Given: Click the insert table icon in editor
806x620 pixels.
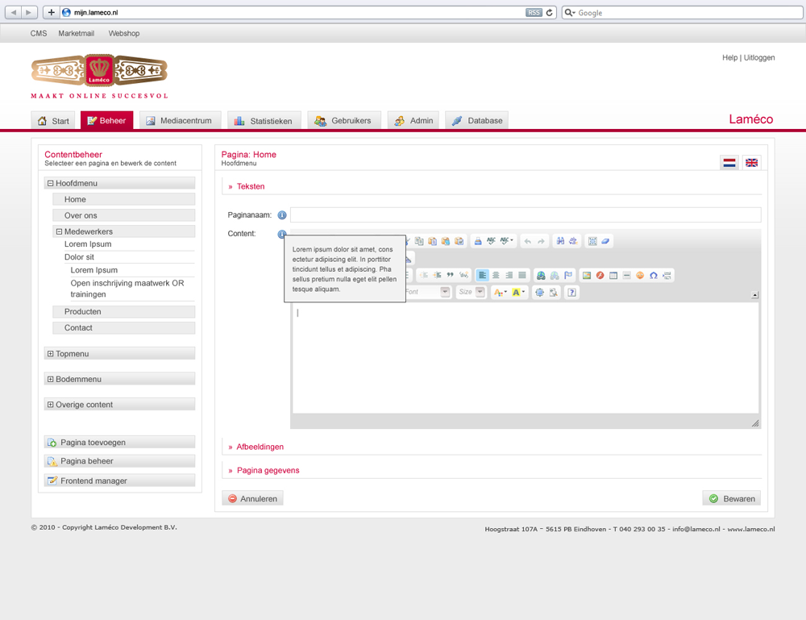Looking at the screenshot, I should coord(613,275).
